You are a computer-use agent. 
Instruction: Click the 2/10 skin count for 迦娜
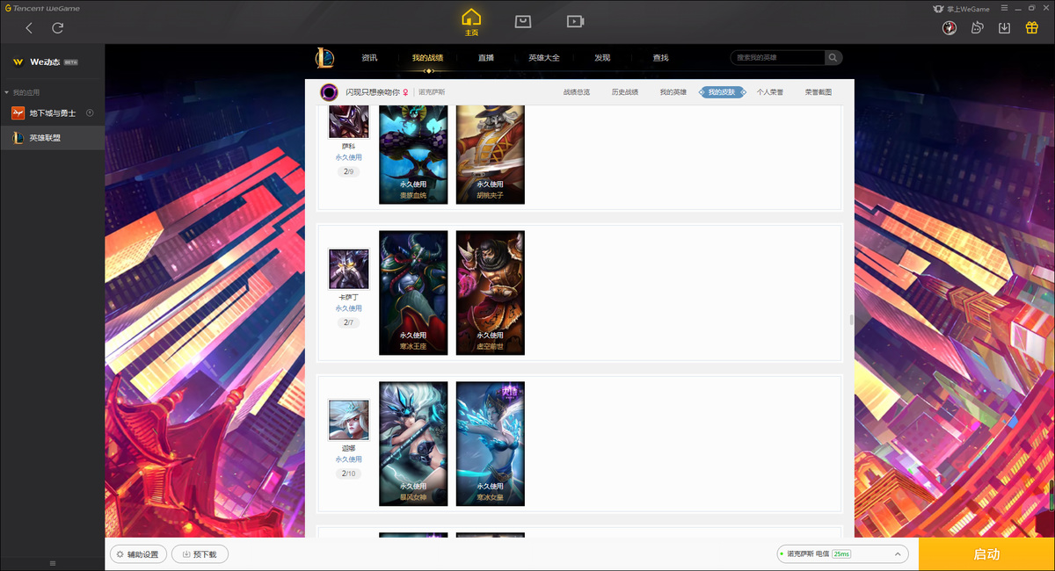pos(349,473)
